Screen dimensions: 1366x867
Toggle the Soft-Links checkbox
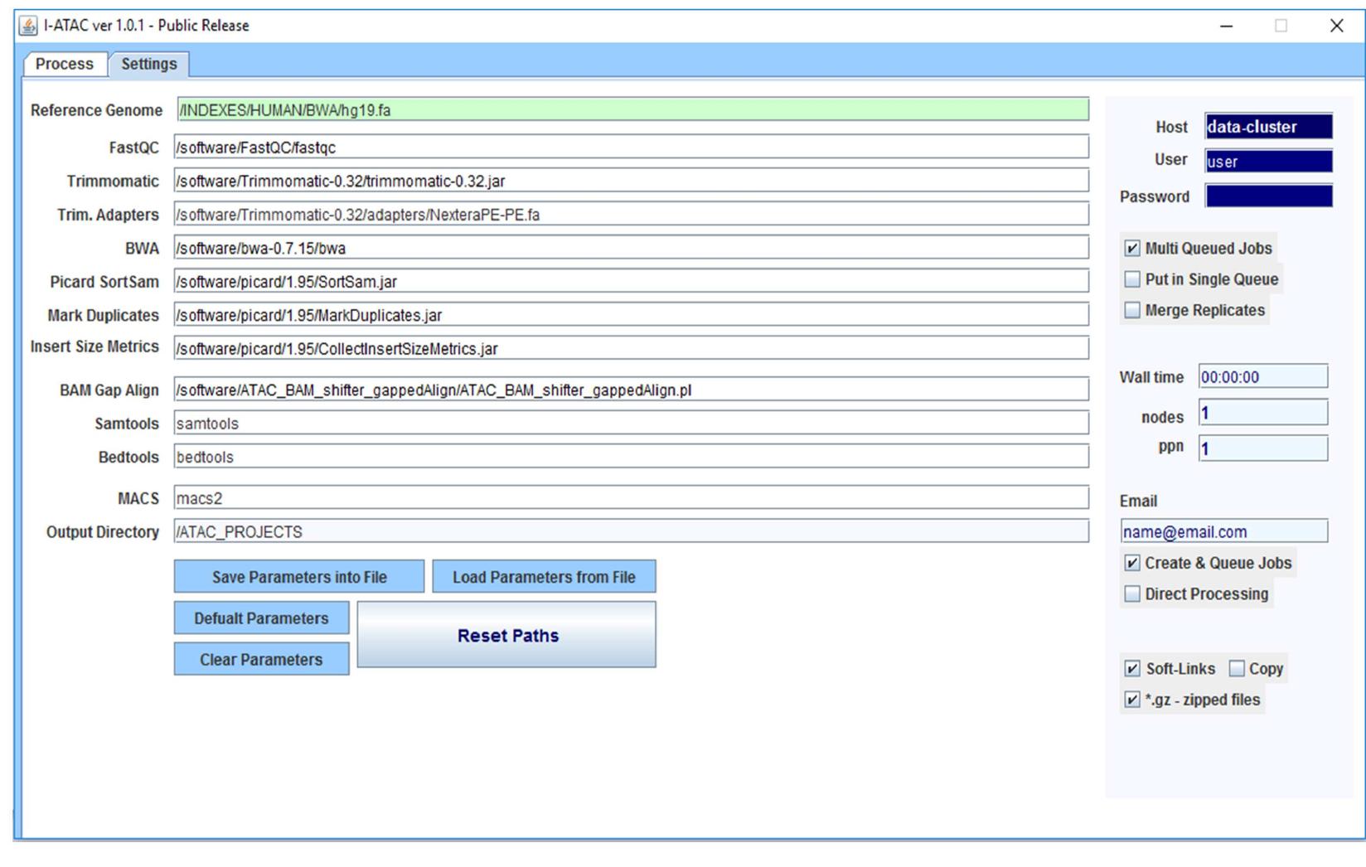(1132, 668)
